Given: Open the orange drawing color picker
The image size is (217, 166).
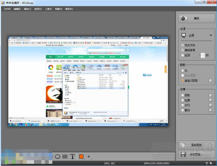Looking at the screenshot, I should [x=82, y=156].
